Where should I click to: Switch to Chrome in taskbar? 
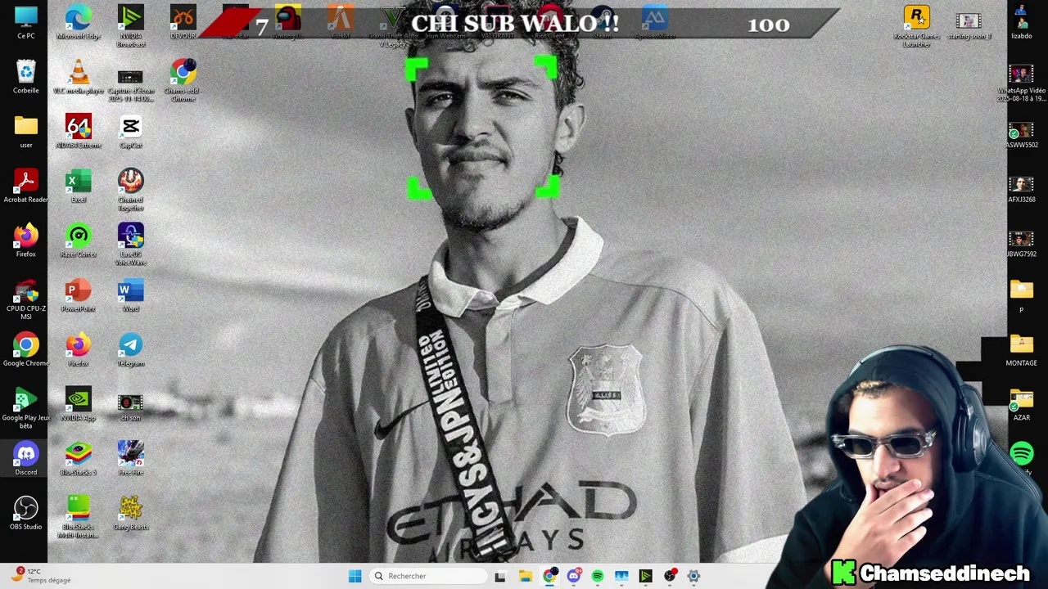tap(549, 576)
